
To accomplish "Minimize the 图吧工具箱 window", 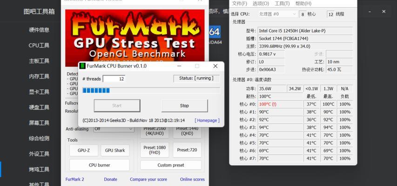I will tap(370, 12).
